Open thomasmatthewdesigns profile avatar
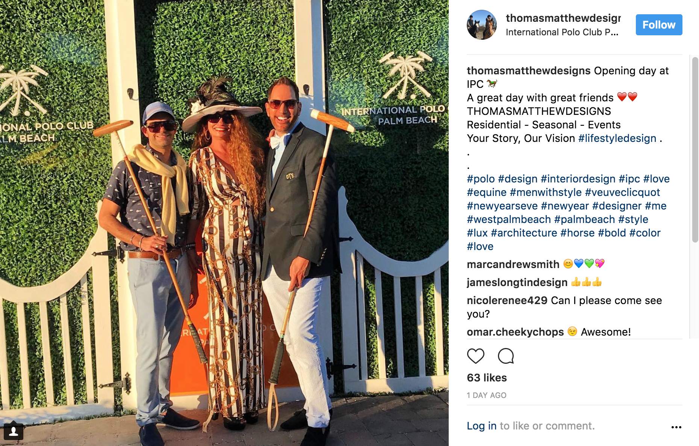 (482, 25)
